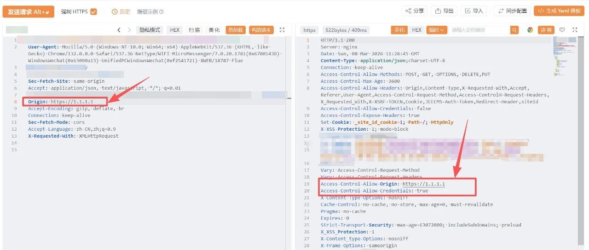Click Strict-Transport-Security response line
The image size is (589, 250).
421,225
